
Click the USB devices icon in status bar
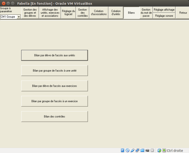[x=132, y=150]
